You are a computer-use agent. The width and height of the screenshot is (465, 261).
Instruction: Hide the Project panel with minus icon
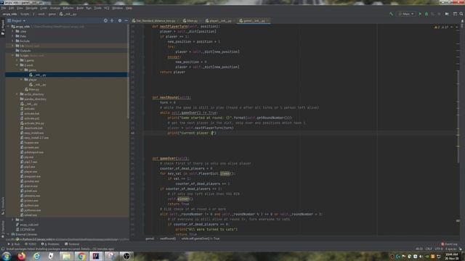coord(126,21)
